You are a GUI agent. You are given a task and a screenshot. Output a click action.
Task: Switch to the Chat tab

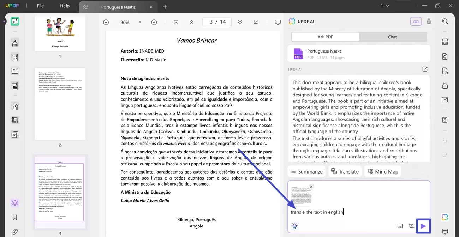coord(392,37)
